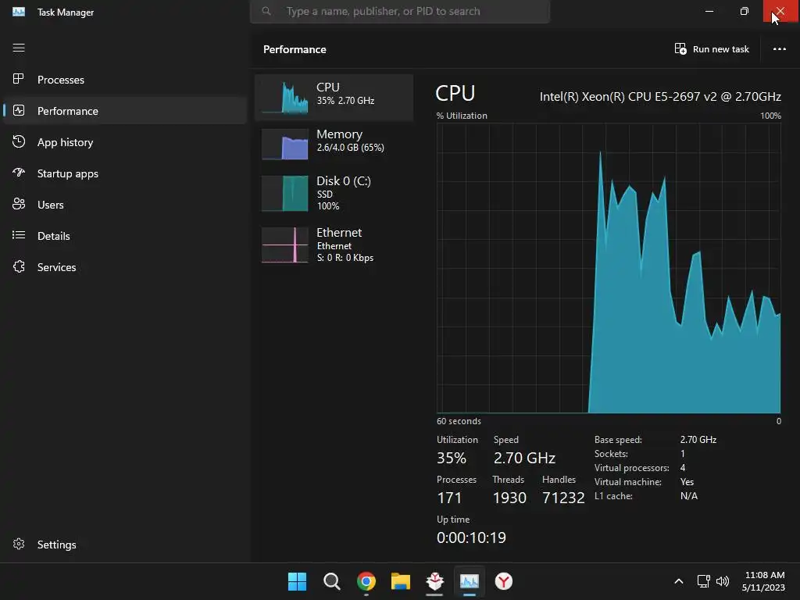Click the Processes count 171
800x600 pixels.
(449, 498)
